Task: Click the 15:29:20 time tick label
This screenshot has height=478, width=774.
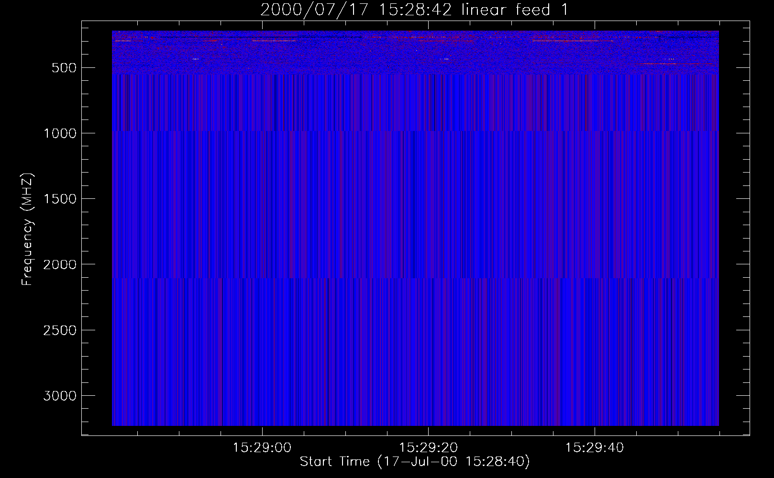Action: [429, 448]
